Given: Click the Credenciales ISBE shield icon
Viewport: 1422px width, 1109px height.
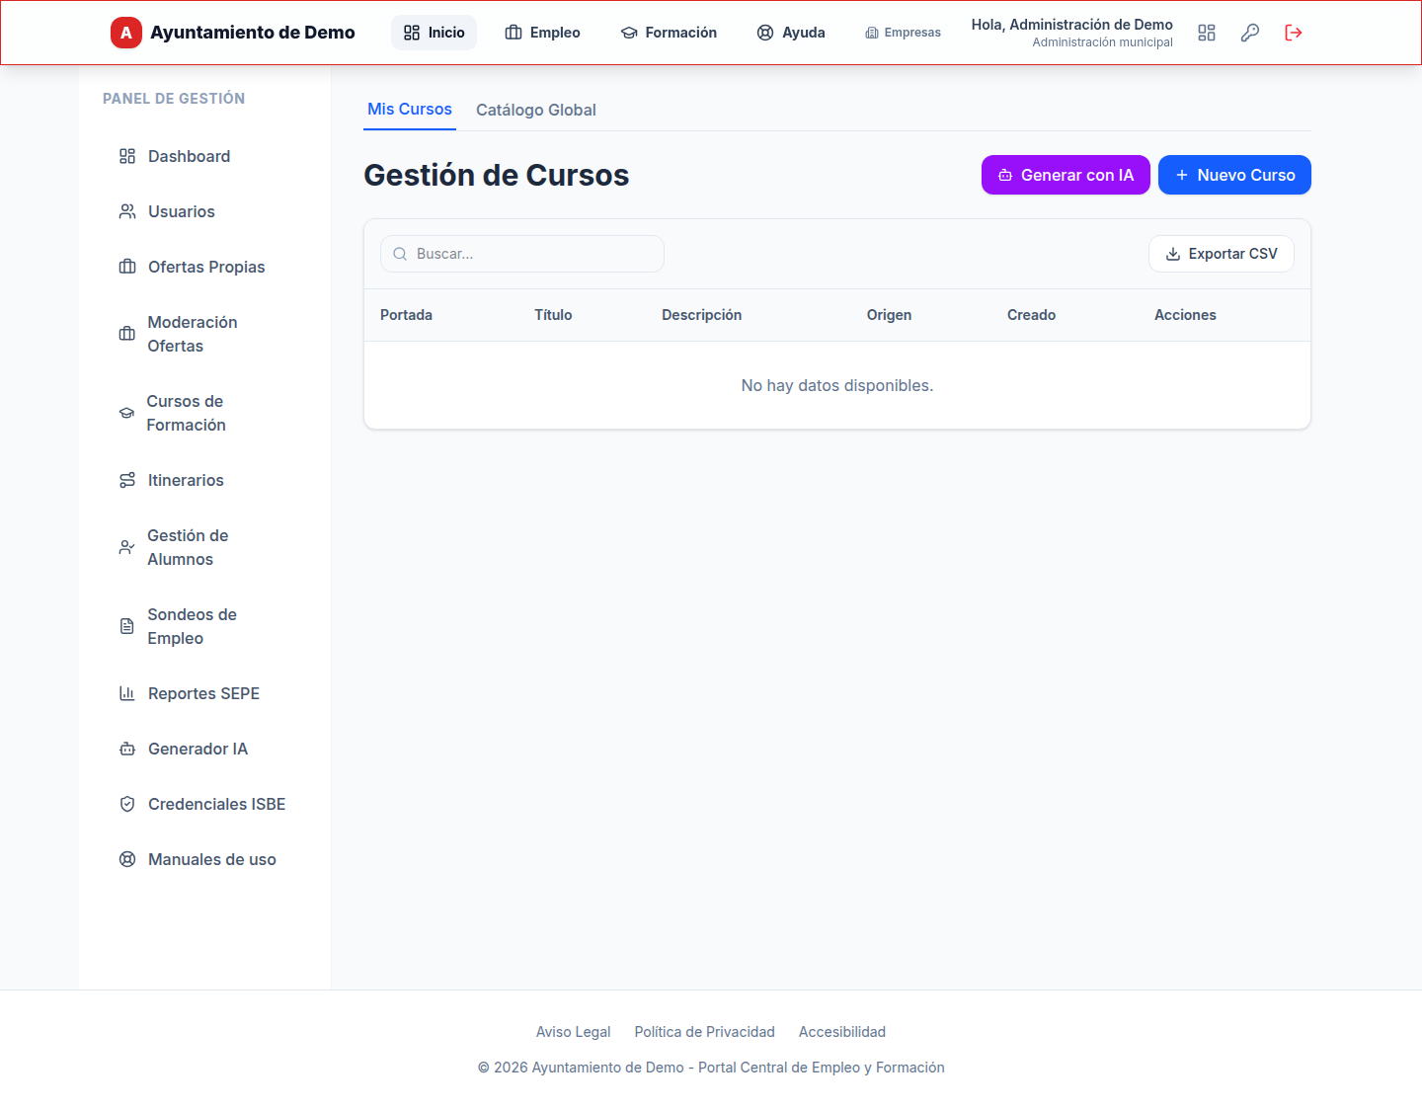Looking at the screenshot, I should click(x=127, y=804).
